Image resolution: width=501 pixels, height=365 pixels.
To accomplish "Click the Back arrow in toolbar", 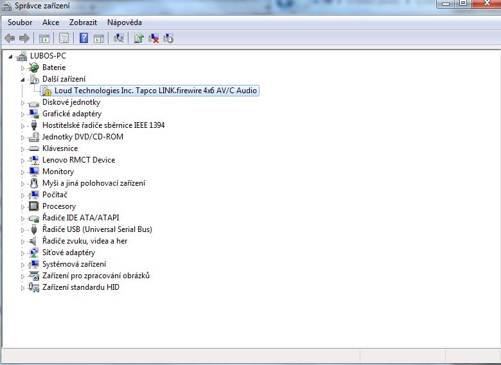I will pos(10,38).
